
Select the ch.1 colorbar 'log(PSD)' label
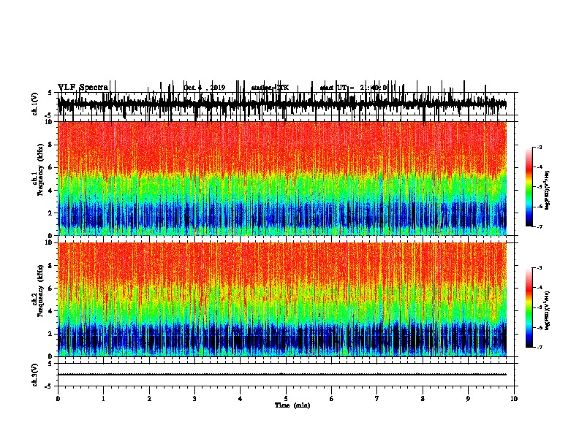(x=548, y=190)
